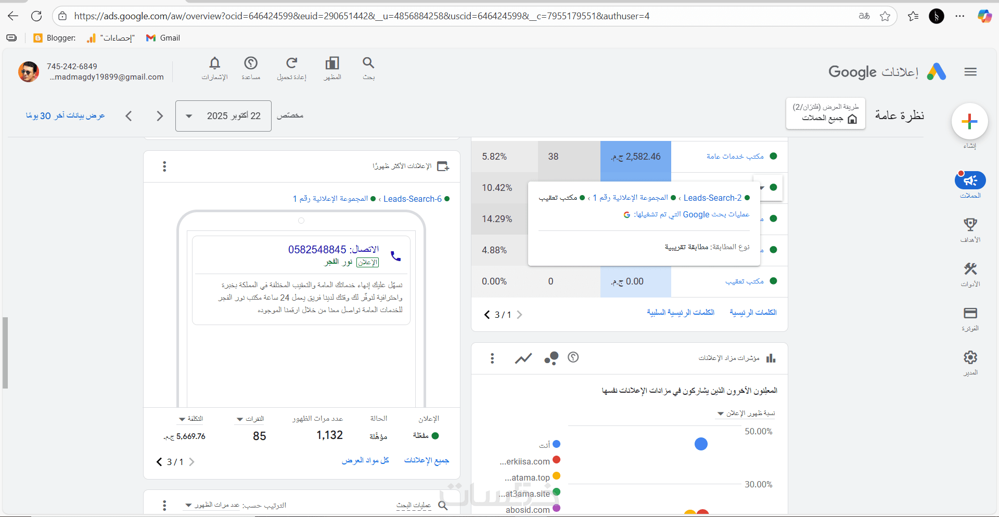Click the create (إنشاء) plus button
This screenshot has width=999, height=517.
pos(969,122)
